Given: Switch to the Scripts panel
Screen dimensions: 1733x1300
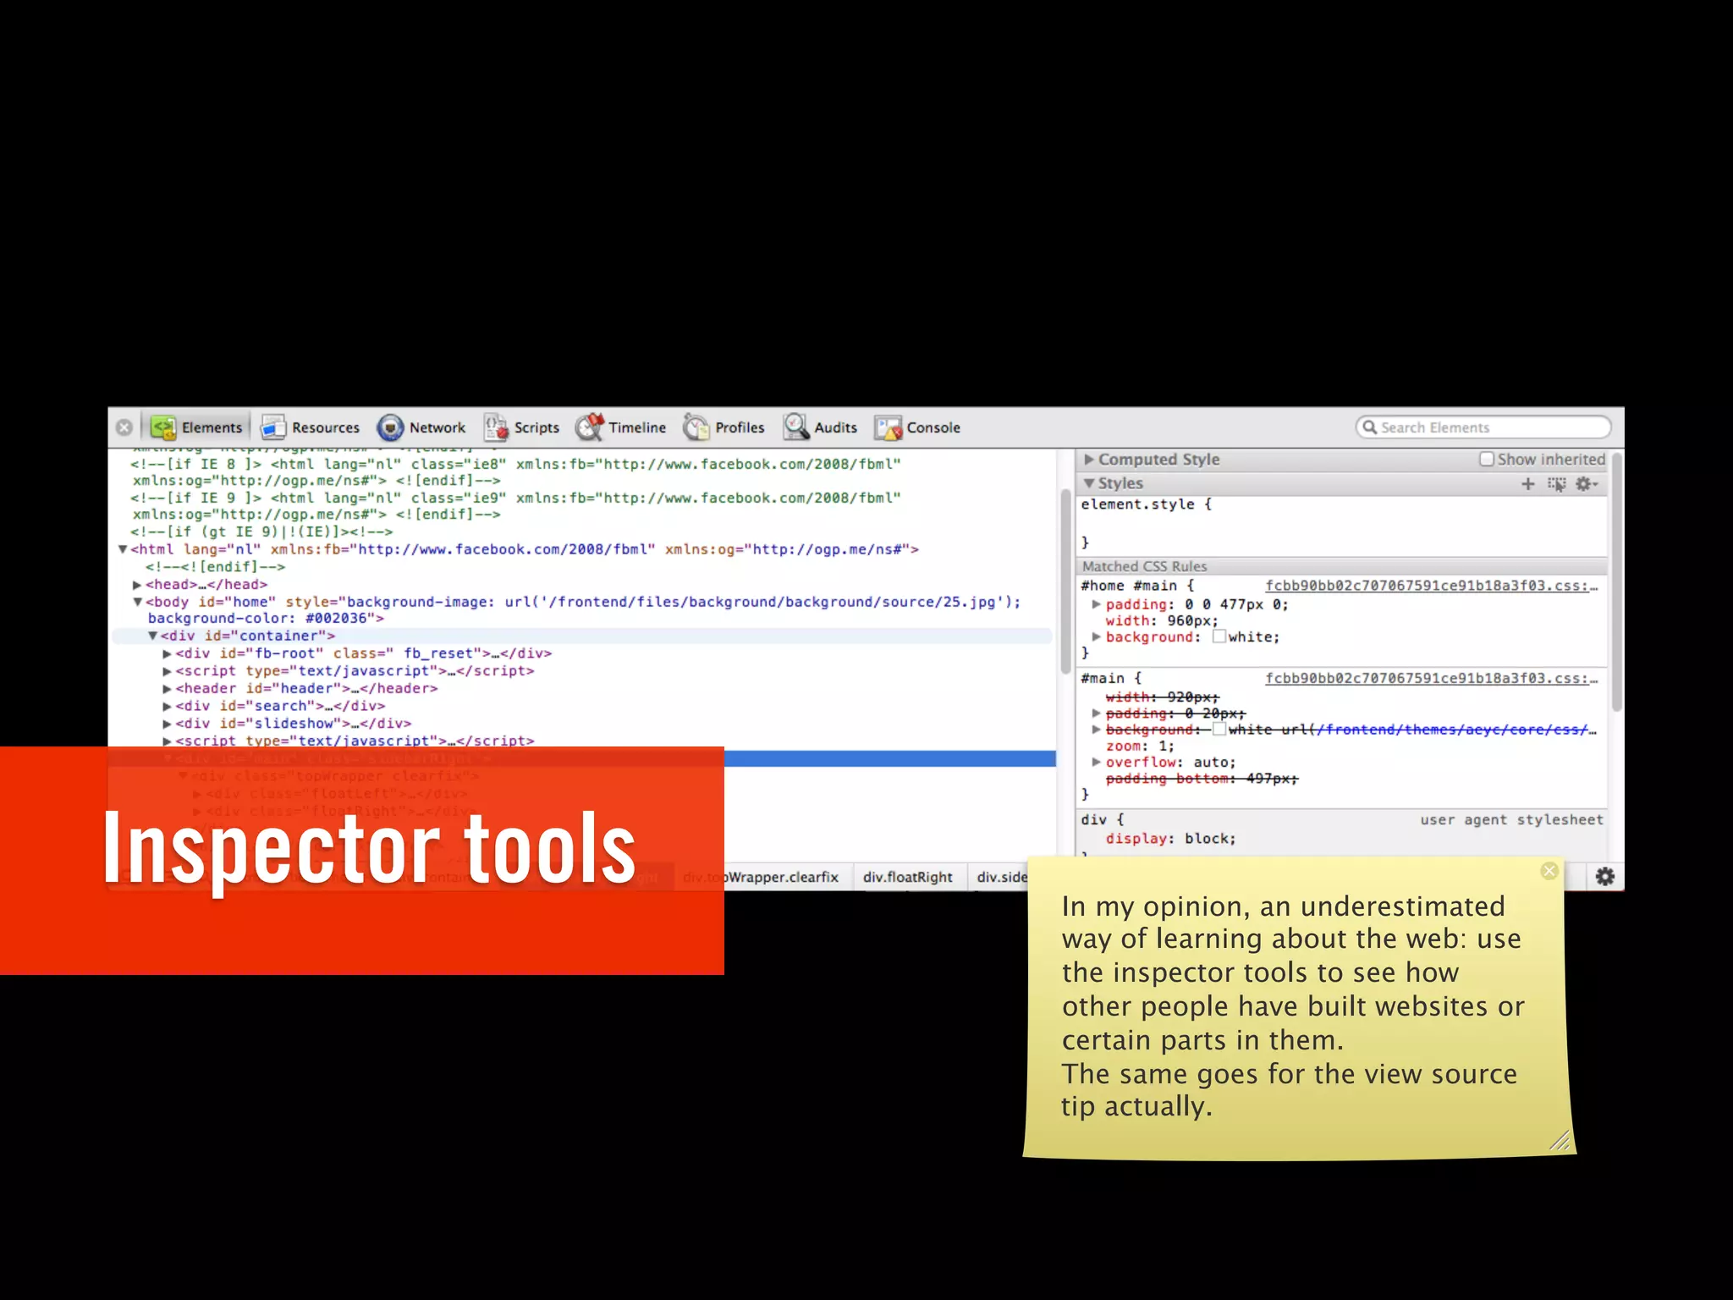Looking at the screenshot, I should tap(521, 427).
